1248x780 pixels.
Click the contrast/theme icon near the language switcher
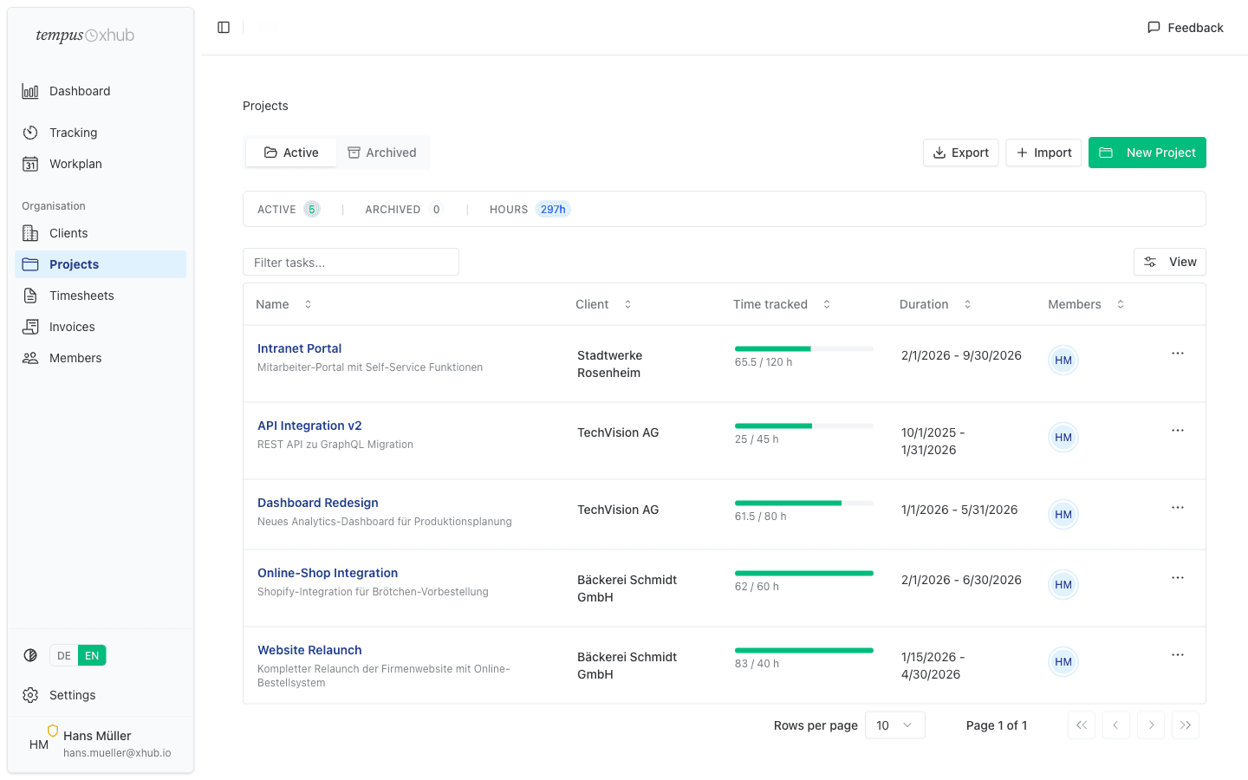pyautogui.click(x=30, y=655)
